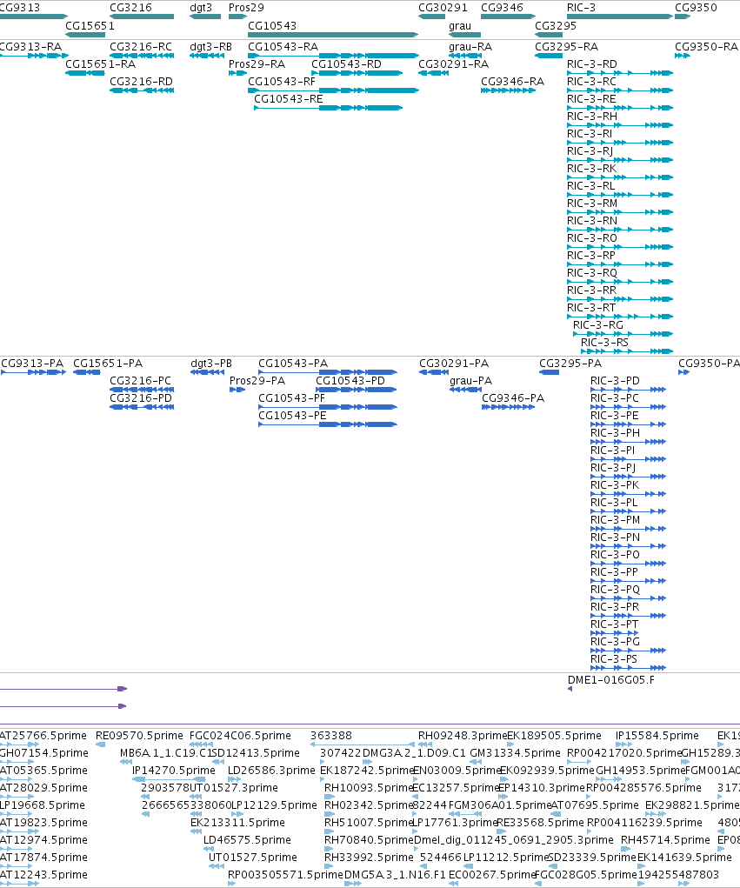This screenshot has height=888, width=740.
Task: Open protein CG9346-PA
Action: 513,398
